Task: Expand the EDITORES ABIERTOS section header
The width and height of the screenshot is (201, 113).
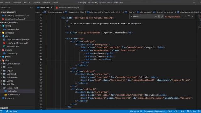Action: 8,12
